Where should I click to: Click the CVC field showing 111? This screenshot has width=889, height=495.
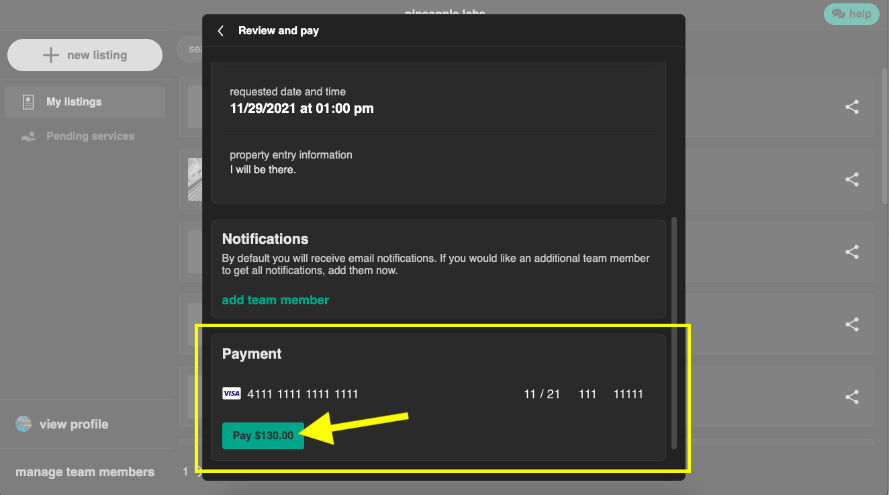click(x=587, y=394)
